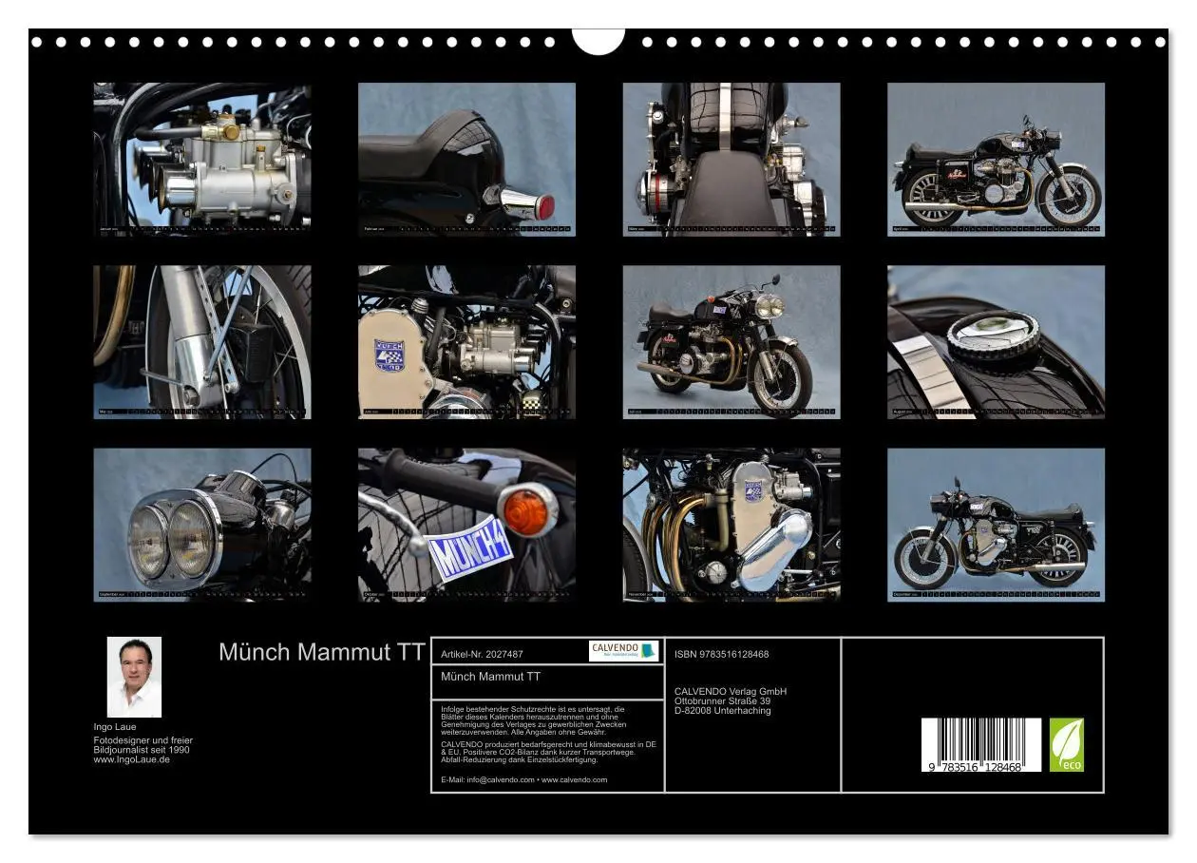
Task: Open the August fuel tank cap thumbnail
Action: click(x=997, y=342)
